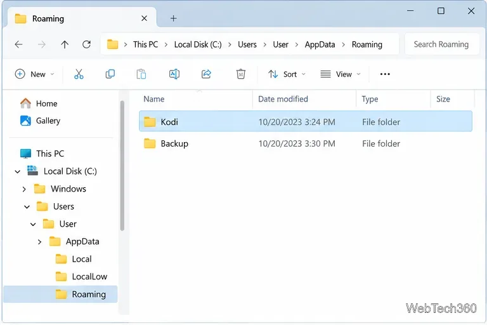Click the folder icon in address bar
This screenshot has width=487, height=325.
click(x=112, y=44)
